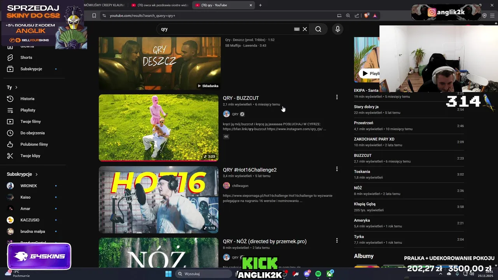Click the 4K badge on BUZZCUT result
The height and width of the screenshot is (280, 498).
click(226, 136)
